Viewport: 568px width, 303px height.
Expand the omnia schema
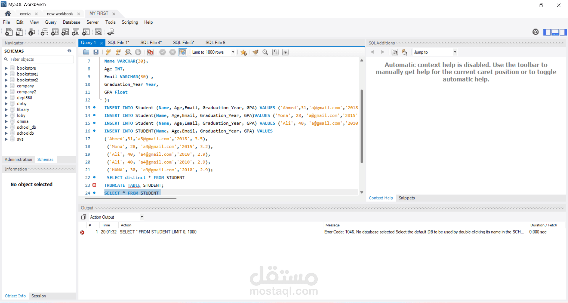[6, 121]
